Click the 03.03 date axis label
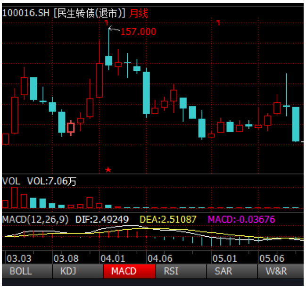The image size is (306, 290). (19, 258)
